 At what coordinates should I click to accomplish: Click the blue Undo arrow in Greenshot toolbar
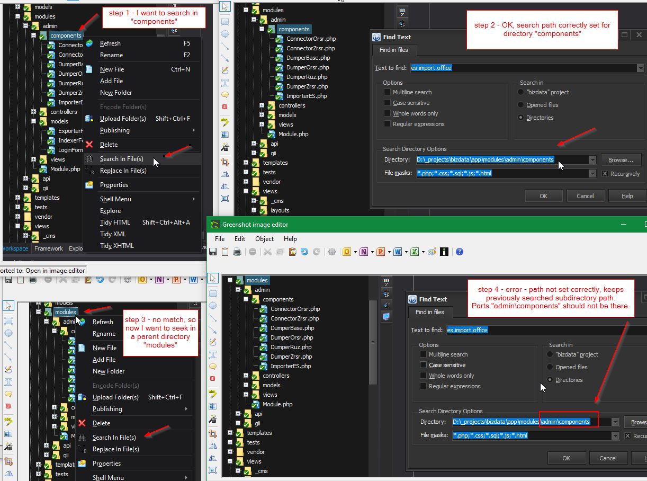point(304,252)
